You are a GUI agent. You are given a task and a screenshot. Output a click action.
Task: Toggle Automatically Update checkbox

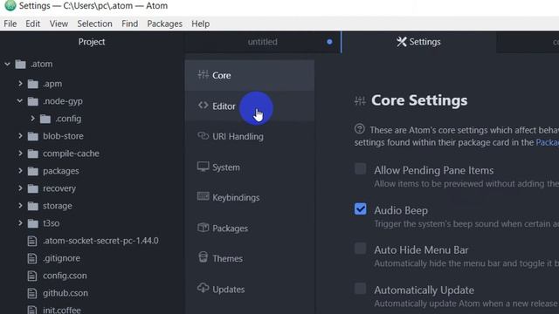(361, 289)
